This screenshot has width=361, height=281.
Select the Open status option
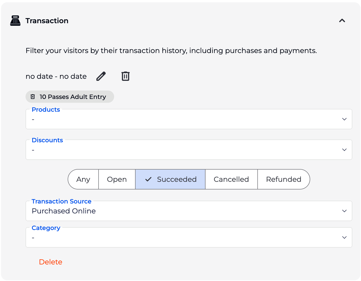tap(117, 179)
